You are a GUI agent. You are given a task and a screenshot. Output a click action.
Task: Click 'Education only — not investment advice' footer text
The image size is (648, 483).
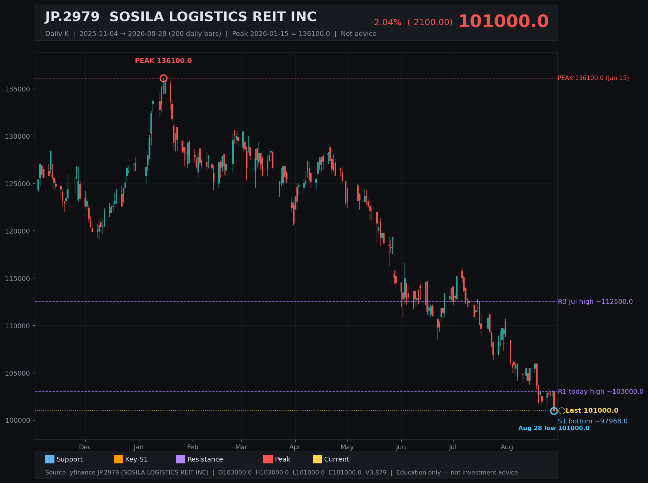coord(457,473)
